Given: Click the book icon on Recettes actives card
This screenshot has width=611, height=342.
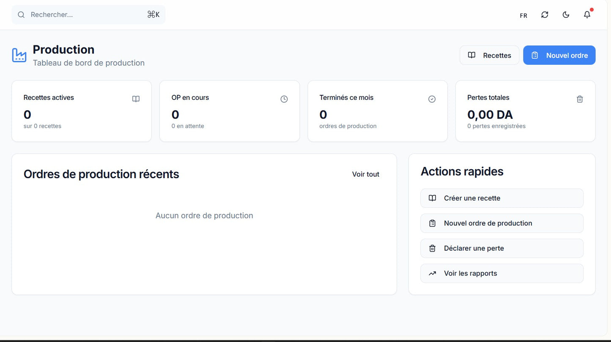Looking at the screenshot, I should pyautogui.click(x=136, y=99).
